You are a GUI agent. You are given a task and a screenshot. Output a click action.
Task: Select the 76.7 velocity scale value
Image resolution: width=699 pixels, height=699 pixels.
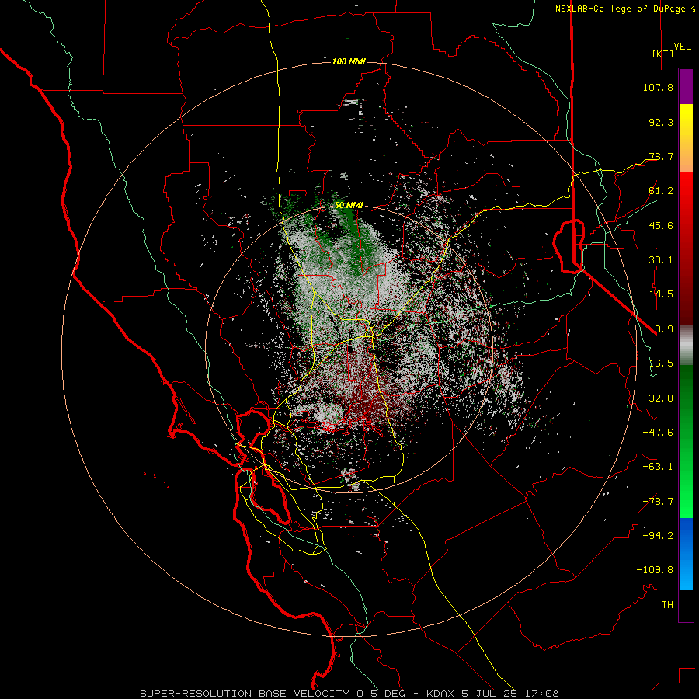(661, 156)
